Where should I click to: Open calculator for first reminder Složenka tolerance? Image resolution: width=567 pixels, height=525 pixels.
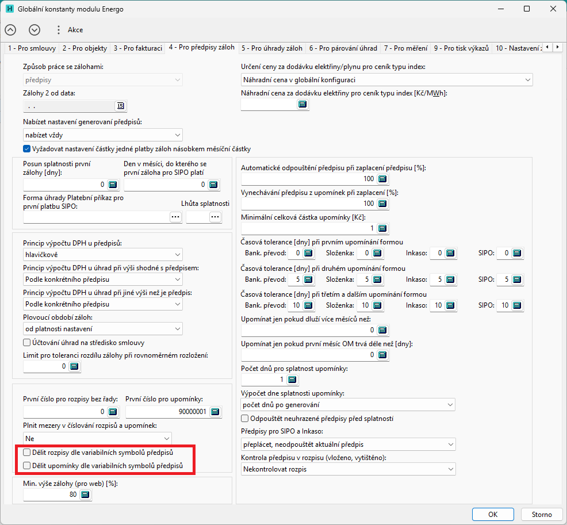377,253
